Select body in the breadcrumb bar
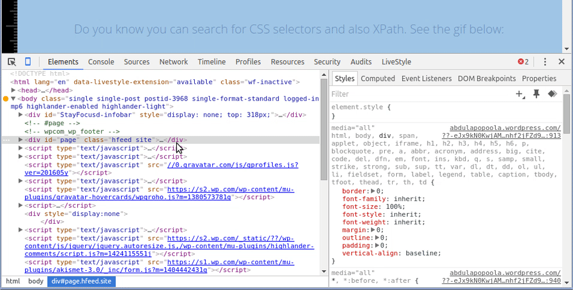Viewport: 573px width, 290px height. tap(36, 281)
